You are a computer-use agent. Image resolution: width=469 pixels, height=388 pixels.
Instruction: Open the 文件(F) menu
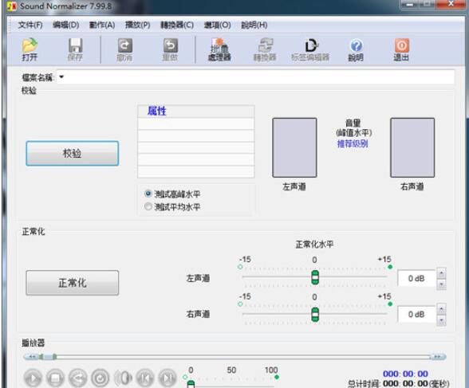click(x=30, y=25)
